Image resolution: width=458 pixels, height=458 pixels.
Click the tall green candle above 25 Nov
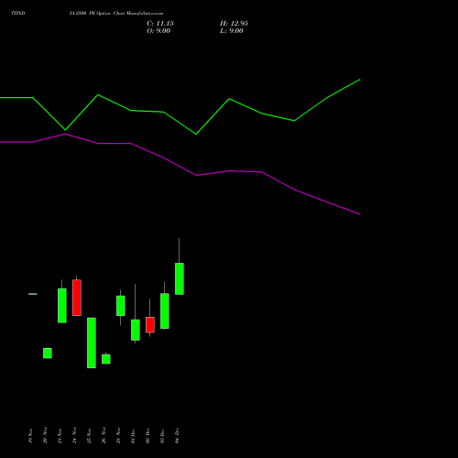[x=92, y=343]
